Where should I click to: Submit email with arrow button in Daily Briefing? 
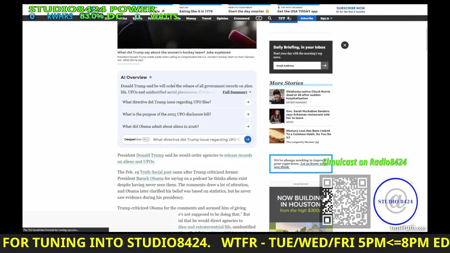click(324, 66)
